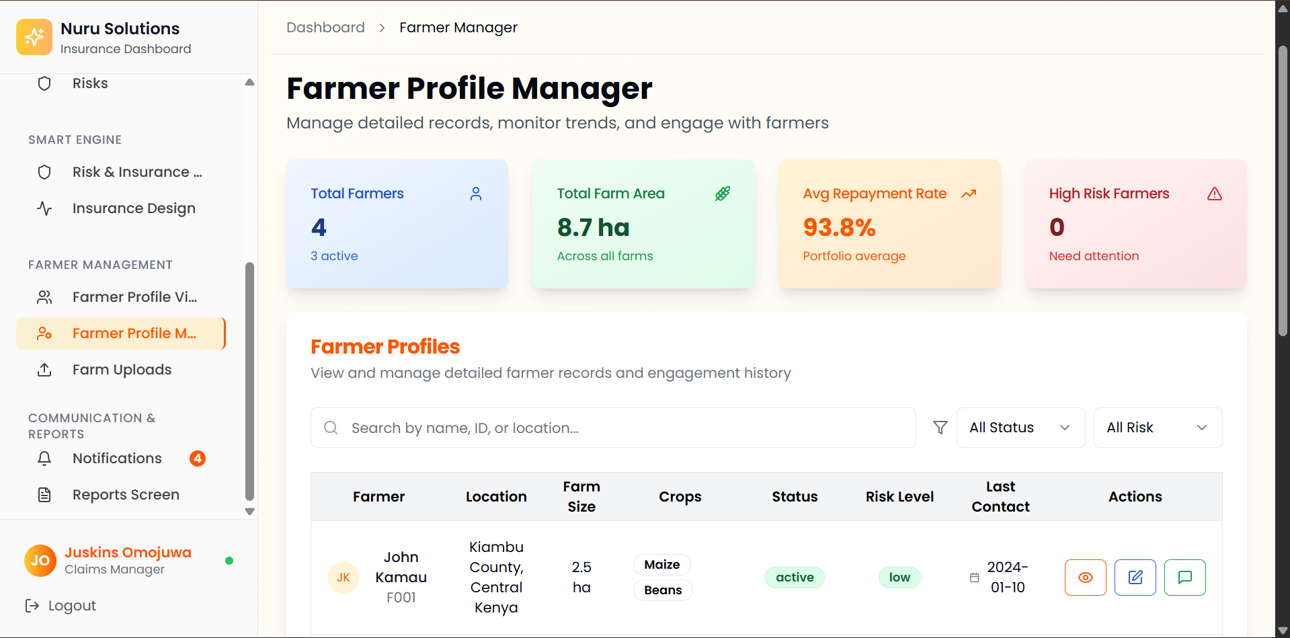Click the calendar icon beside 2024-01-10

click(975, 577)
